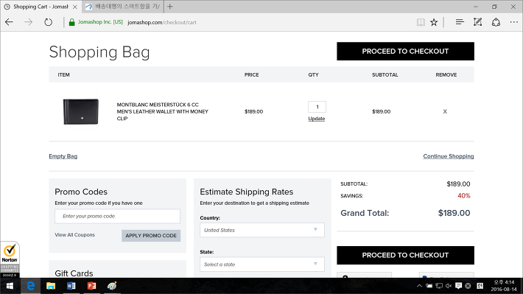Refresh the page with reload icon
The height and width of the screenshot is (294, 523).
(49, 22)
